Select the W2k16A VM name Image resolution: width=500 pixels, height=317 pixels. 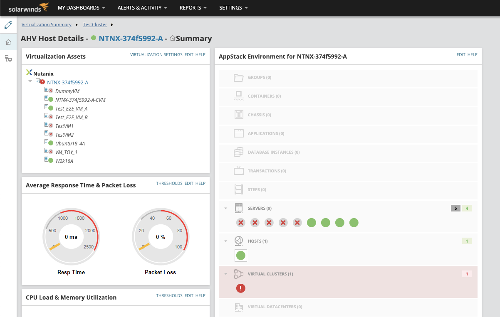click(64, 161)
